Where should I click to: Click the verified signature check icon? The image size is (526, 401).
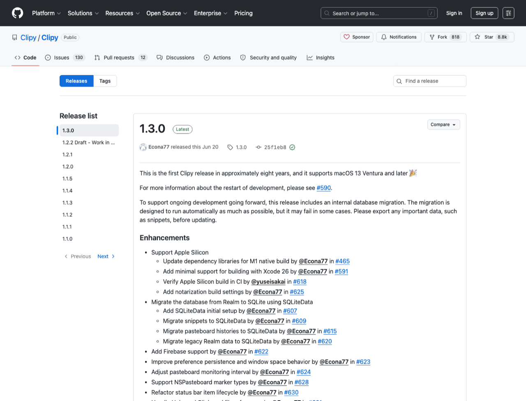292,147
